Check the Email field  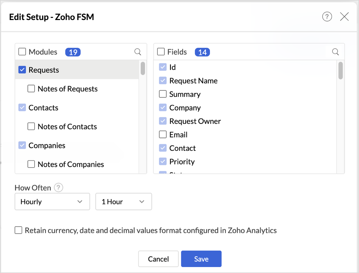coord(163,135)
